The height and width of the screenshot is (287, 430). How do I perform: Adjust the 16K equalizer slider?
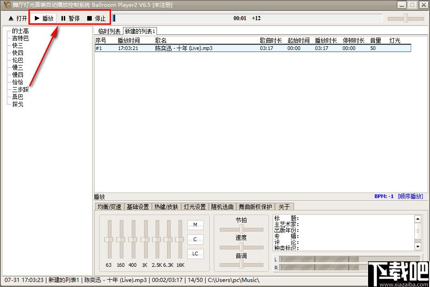[x=180, y=239]
